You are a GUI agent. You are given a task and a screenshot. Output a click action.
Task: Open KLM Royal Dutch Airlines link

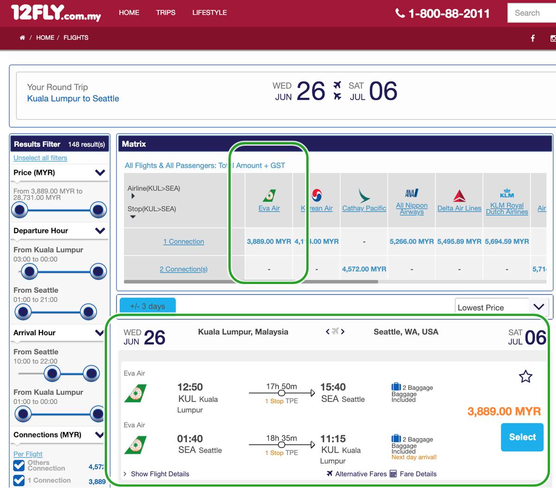507,209
